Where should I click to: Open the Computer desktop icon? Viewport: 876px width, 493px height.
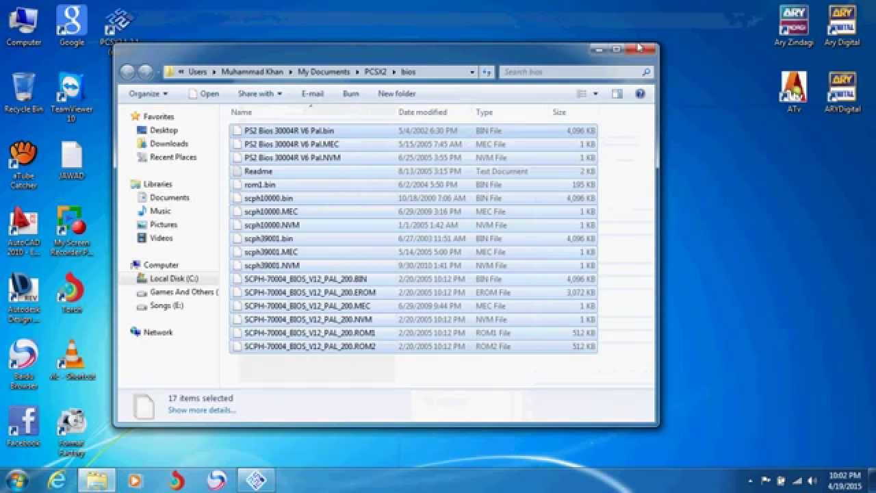click(23, 26)
